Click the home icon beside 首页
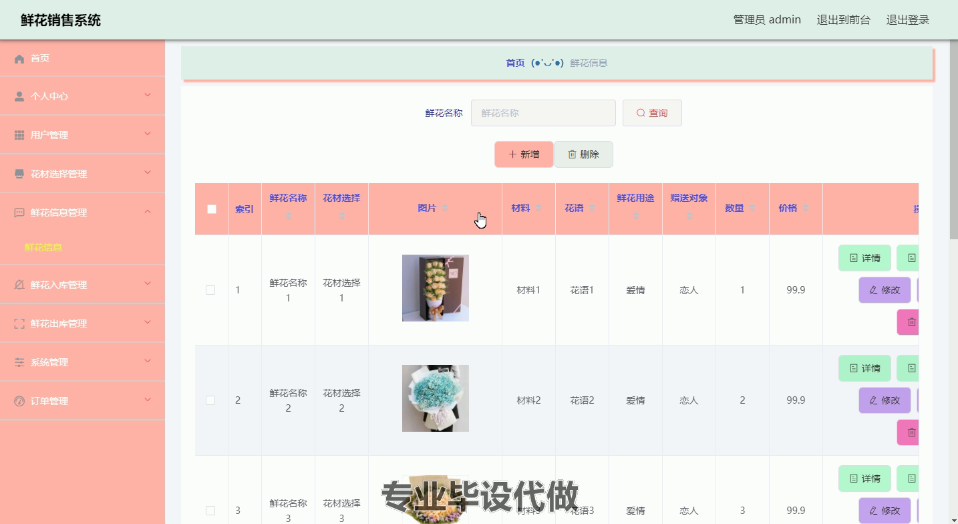 [19, 59]
